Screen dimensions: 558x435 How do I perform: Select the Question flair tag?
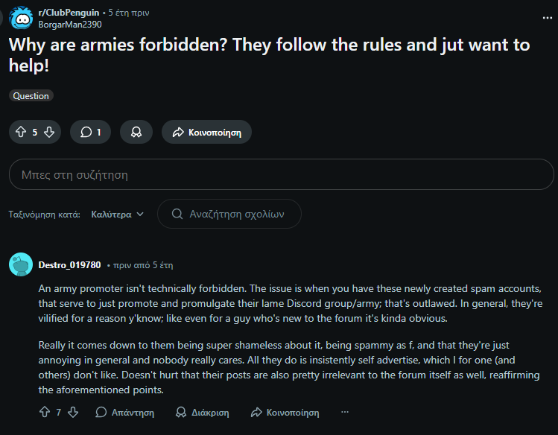point(31,96)
